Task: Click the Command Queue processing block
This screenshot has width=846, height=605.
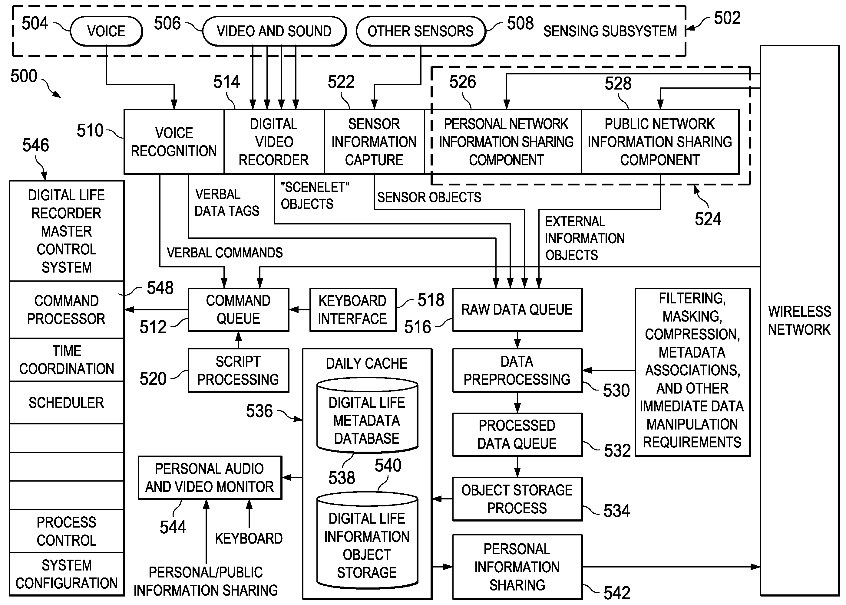Action: click(231, 306)
